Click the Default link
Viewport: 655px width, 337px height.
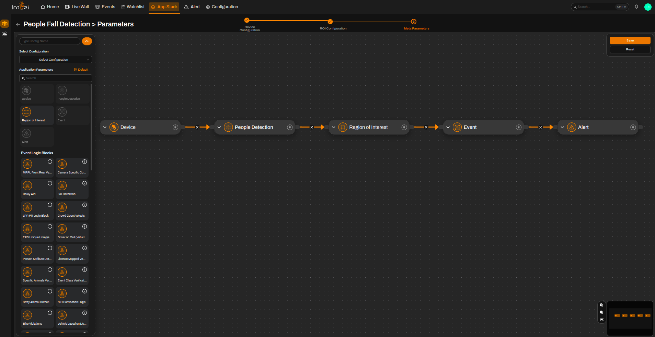(81, 70)
